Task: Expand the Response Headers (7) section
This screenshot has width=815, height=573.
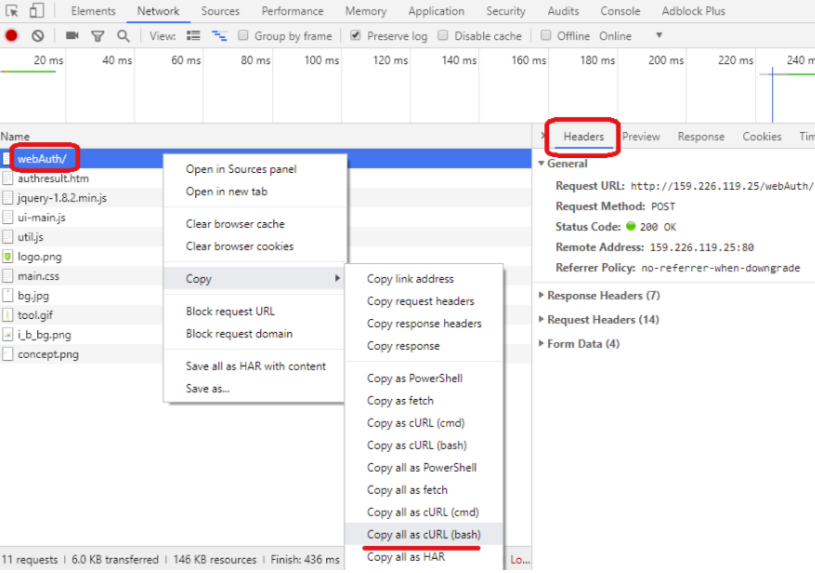Action: (x=603, y=295)
